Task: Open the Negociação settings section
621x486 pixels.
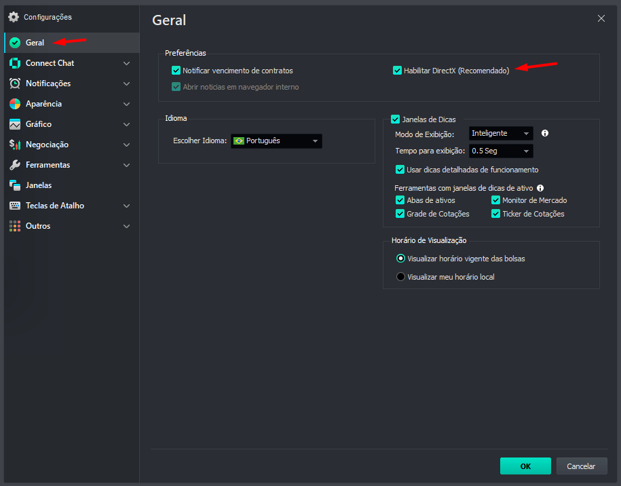Action: coord(72,145)
